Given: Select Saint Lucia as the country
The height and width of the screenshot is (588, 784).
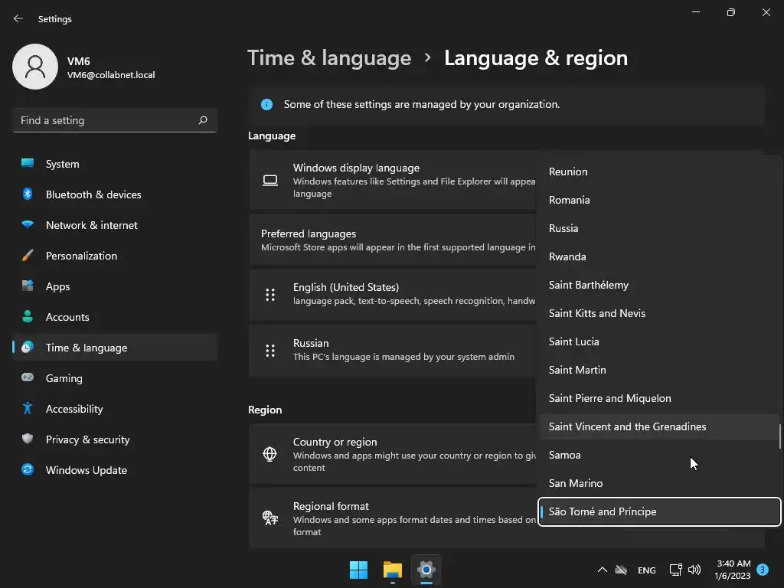Looking at the screenshot, I should tap(659, 341).
